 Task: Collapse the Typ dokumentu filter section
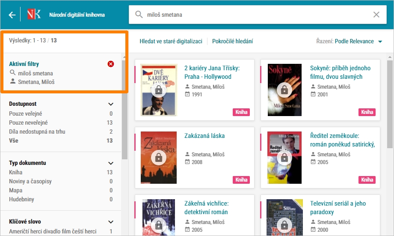[110, 163]
